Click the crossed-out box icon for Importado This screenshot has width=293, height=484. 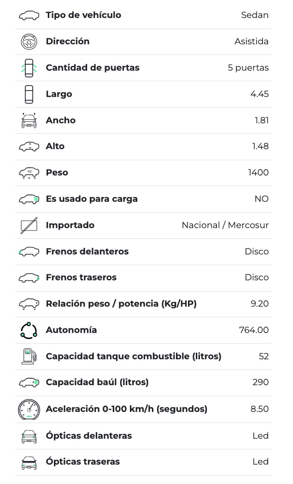(29, 225)
